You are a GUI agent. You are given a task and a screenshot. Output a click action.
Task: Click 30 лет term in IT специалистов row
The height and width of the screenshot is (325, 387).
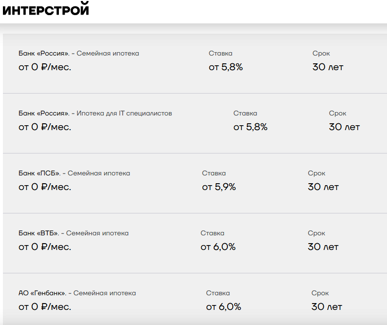[344, 127]
